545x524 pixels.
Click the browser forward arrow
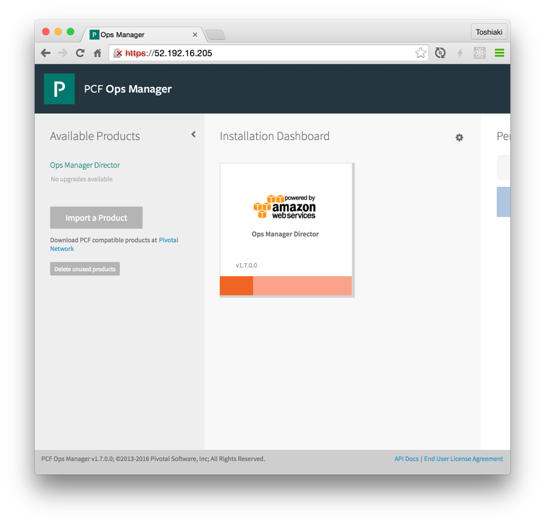[62, 53]
